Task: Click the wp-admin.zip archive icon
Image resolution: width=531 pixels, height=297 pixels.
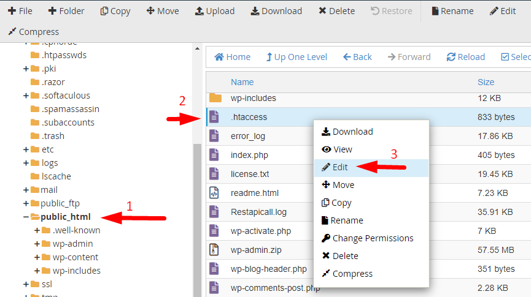Action: (214, 250)
